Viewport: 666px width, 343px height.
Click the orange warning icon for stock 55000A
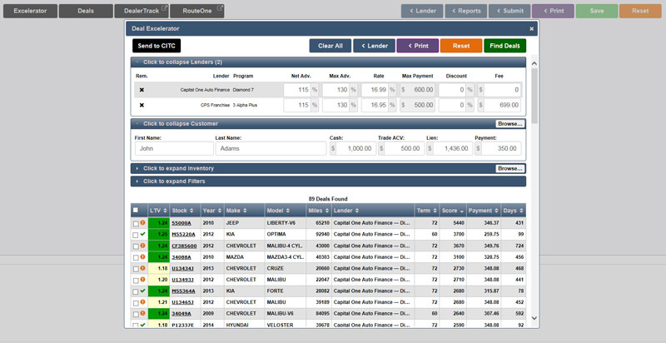coord(143,223)
